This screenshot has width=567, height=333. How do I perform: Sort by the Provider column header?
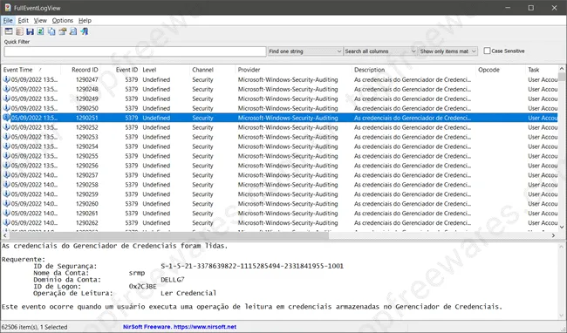point(293,70)
